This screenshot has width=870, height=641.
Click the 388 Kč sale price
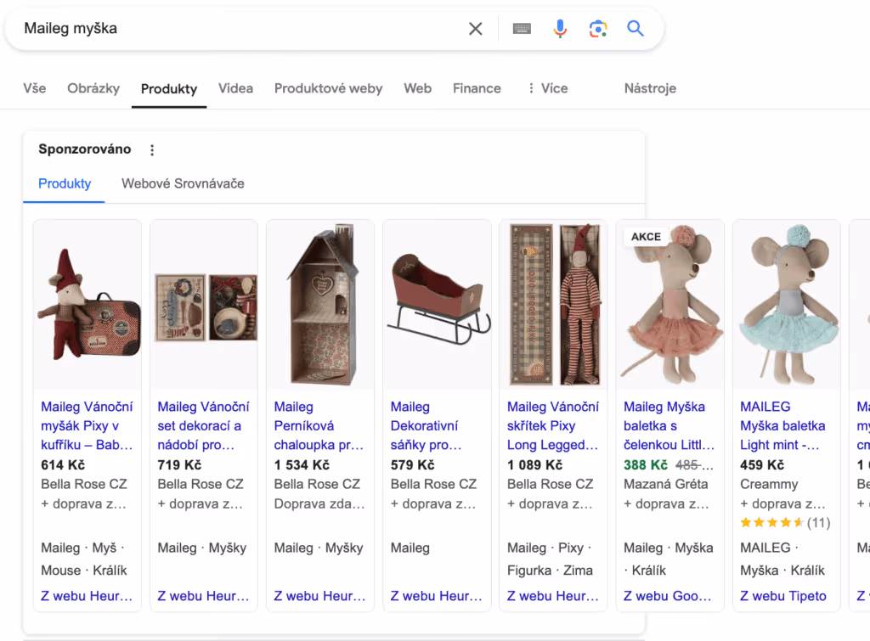pos(646,465)
